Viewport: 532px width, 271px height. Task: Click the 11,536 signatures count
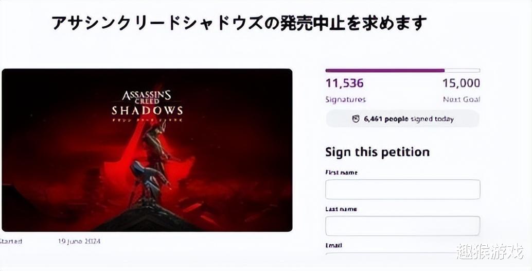pyautogui.click(x=344, y=83)
